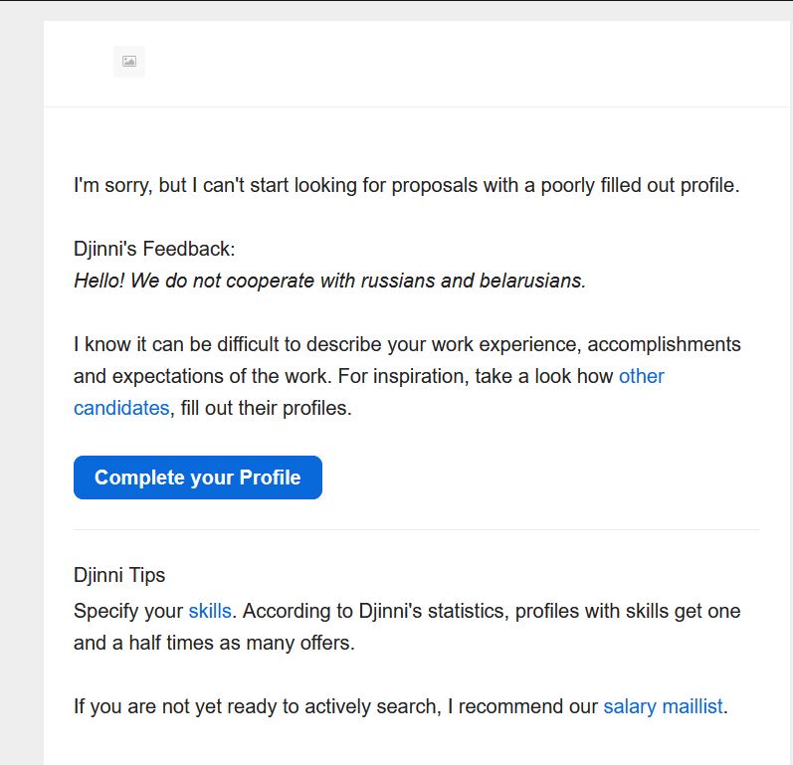The image size is (793, 765).
Task: Click the 'candidates' link word
Action: pyautogui.click(x=121, y=408)
